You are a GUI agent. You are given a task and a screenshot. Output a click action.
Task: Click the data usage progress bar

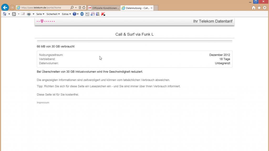coord(134,41)
